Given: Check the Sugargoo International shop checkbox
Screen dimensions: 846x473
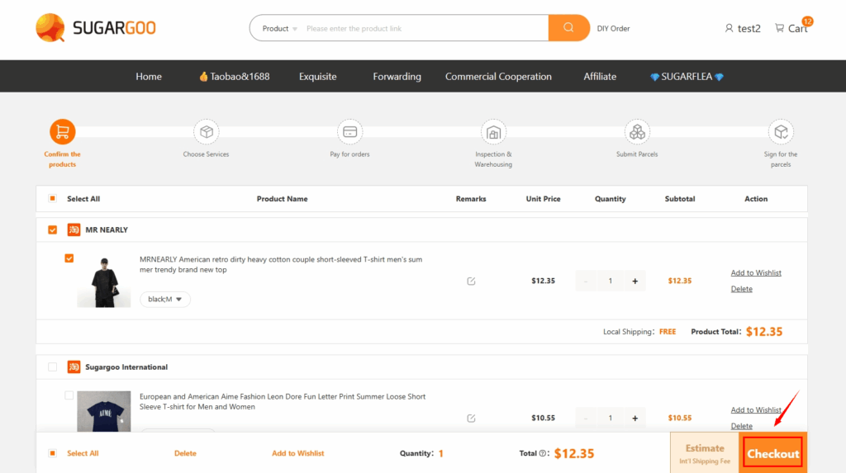Looking at the screenshot, I should click(x=52, y=367).
